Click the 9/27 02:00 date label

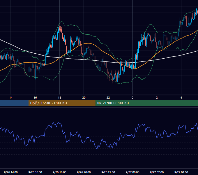tap(157, 172)
